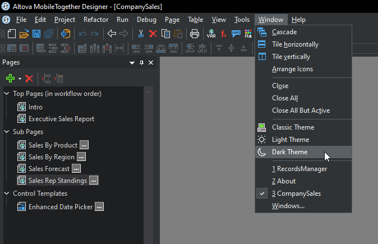This screenshot has width=378, height=244.
Task: Open dropdown beside add page plus
Action: [x=20, y=79]
